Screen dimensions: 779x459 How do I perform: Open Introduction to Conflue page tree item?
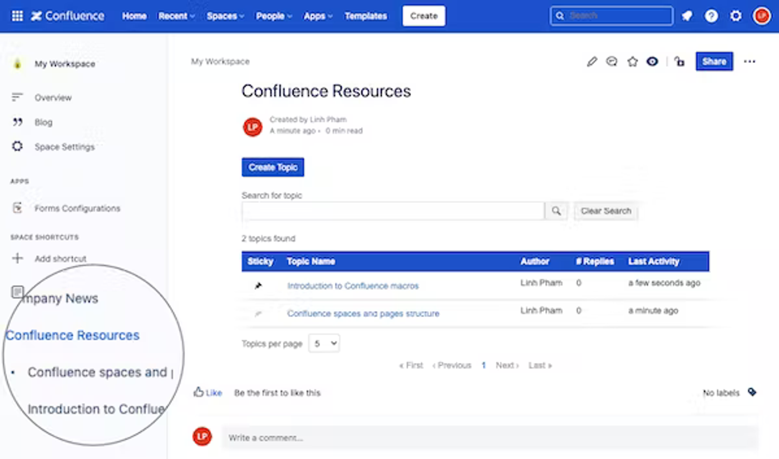pyautogui.click(x=96, y=410)
